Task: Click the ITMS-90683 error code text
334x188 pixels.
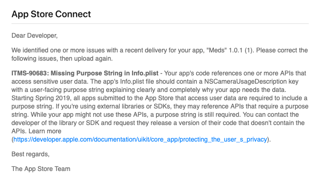Action: coord(30,73)
